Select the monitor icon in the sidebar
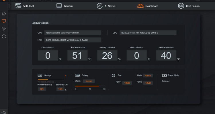 (4, 21)
